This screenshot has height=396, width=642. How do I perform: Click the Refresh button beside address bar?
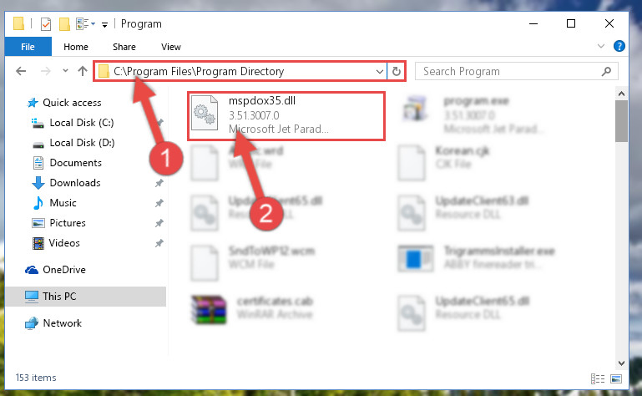[396, 71]
